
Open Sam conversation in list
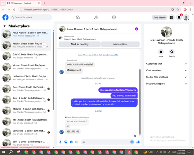(26, 143)
